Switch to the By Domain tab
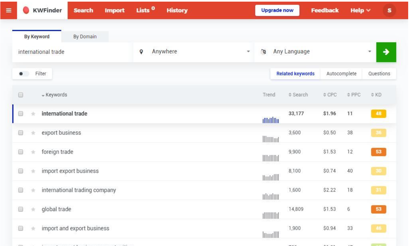 85,37
